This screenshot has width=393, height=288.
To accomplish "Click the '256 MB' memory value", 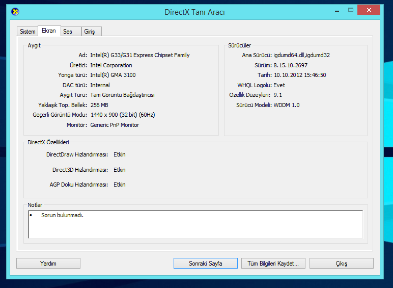I will pyautogui.click(x=99, y=105).
